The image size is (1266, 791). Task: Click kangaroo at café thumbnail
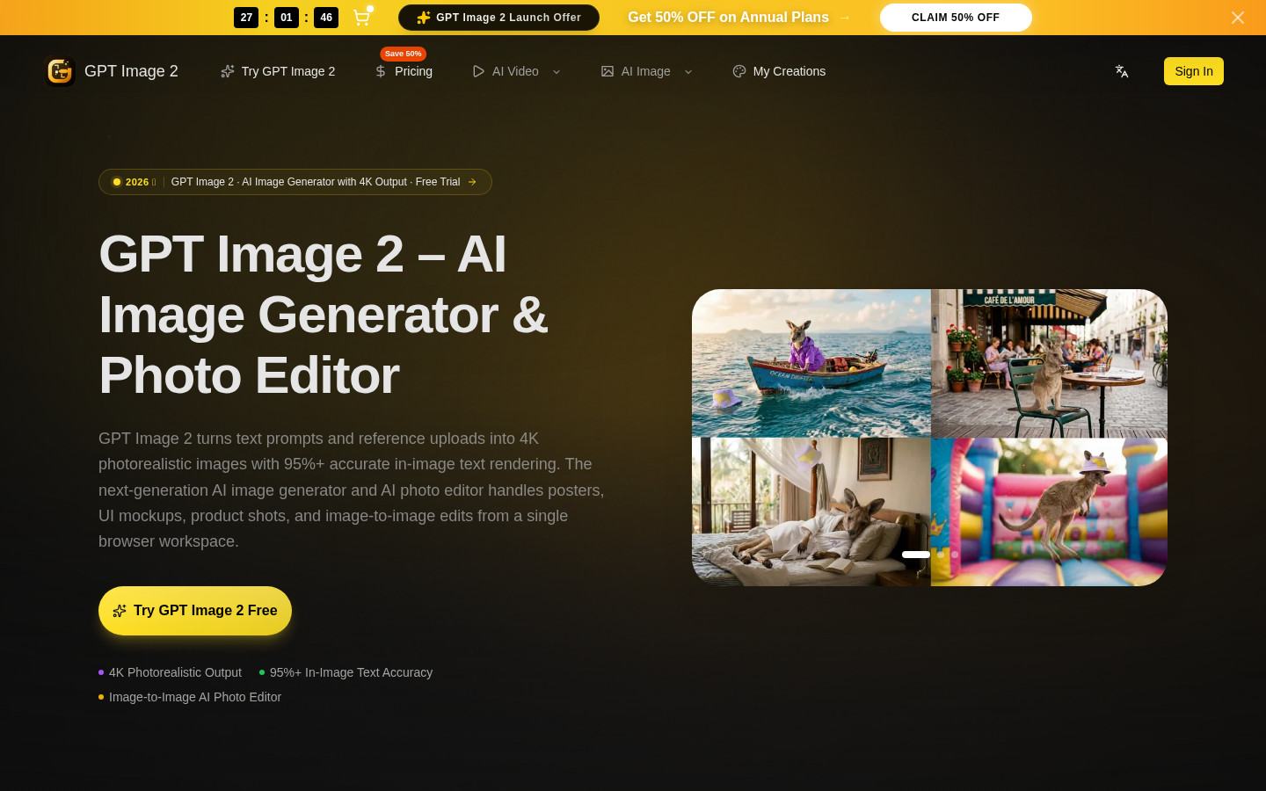point(1049,363)
